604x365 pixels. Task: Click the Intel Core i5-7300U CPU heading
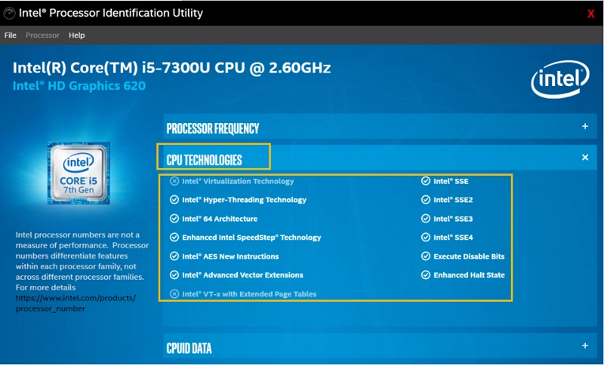click(172, 68)
